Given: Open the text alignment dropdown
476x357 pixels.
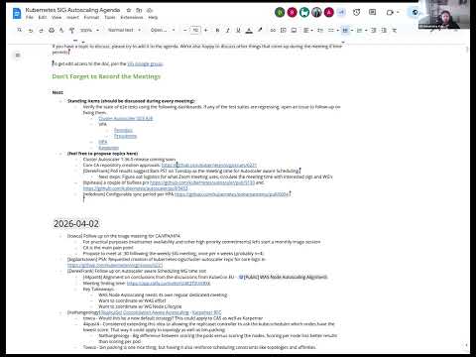Looking at the screenshot, I should 308,30.
